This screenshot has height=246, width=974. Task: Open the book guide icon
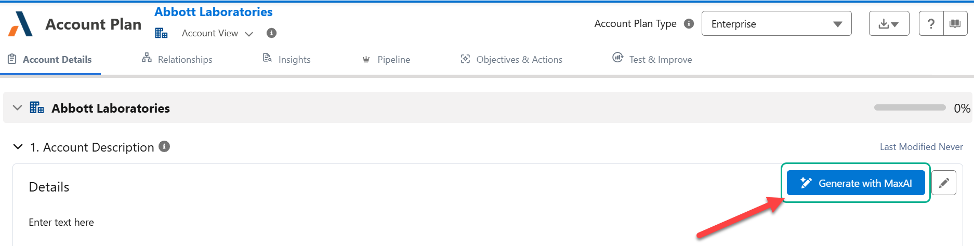pos(955,24)
